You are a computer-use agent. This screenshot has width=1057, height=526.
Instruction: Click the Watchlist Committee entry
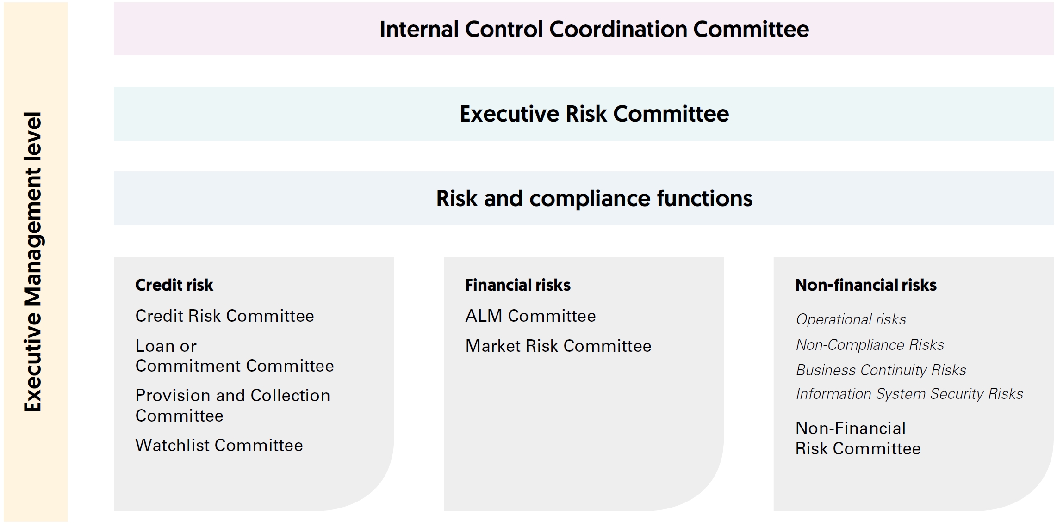[x=219, y=446]
